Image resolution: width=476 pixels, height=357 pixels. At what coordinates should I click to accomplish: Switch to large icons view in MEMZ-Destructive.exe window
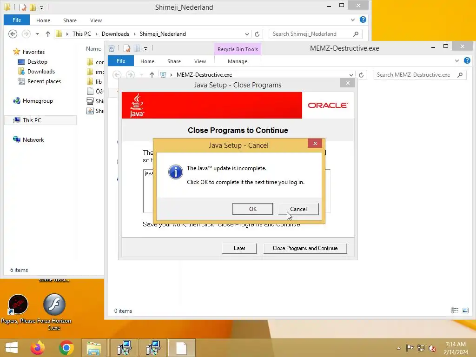(465, 310)
